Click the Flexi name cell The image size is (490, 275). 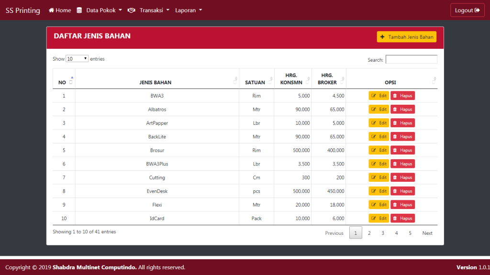(x=157, y=205)
